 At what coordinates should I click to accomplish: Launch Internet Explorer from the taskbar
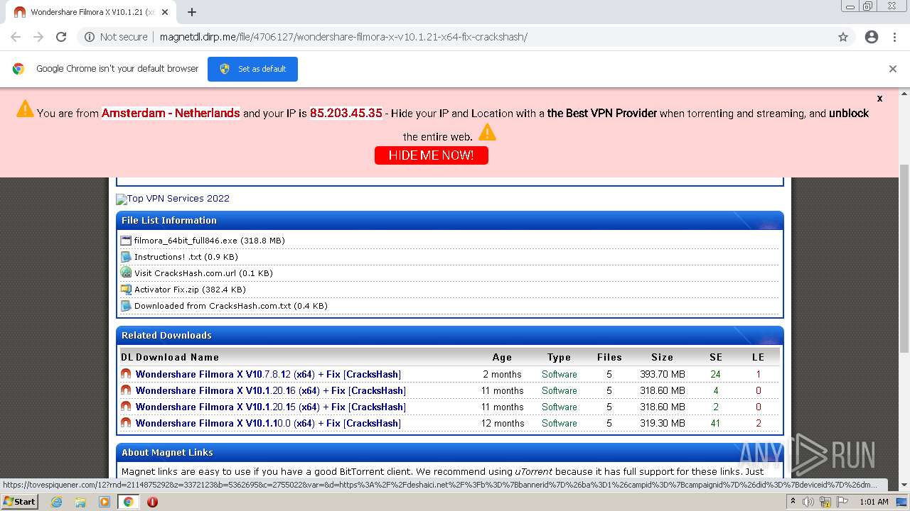tap(56, 502)
